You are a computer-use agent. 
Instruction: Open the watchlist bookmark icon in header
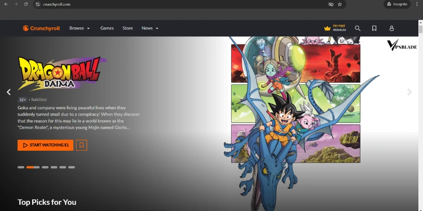tap(374, 28)
